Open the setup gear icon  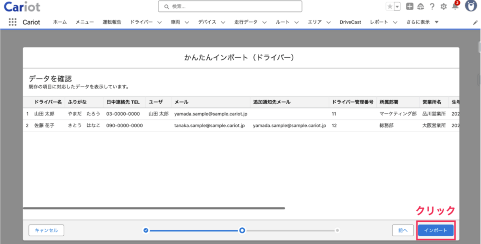(443, 7)
